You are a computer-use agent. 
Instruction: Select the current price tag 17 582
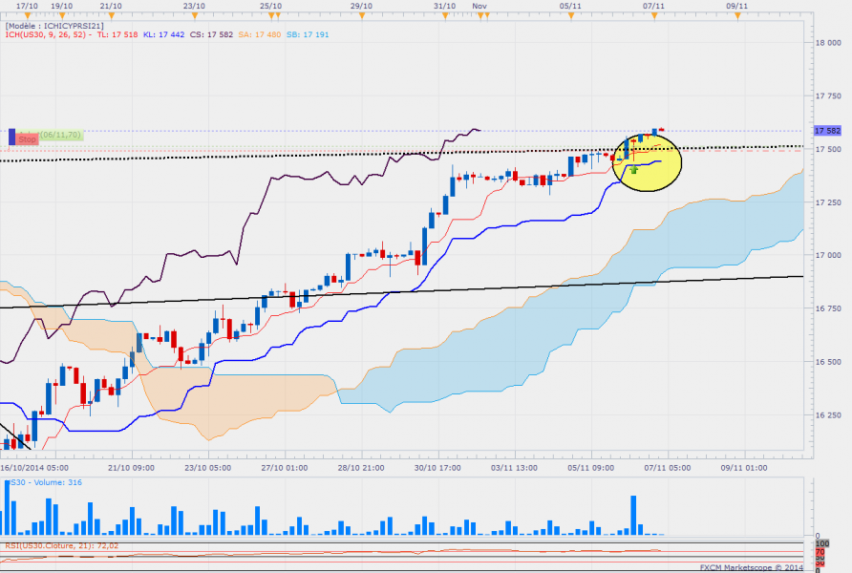(827, 130)
